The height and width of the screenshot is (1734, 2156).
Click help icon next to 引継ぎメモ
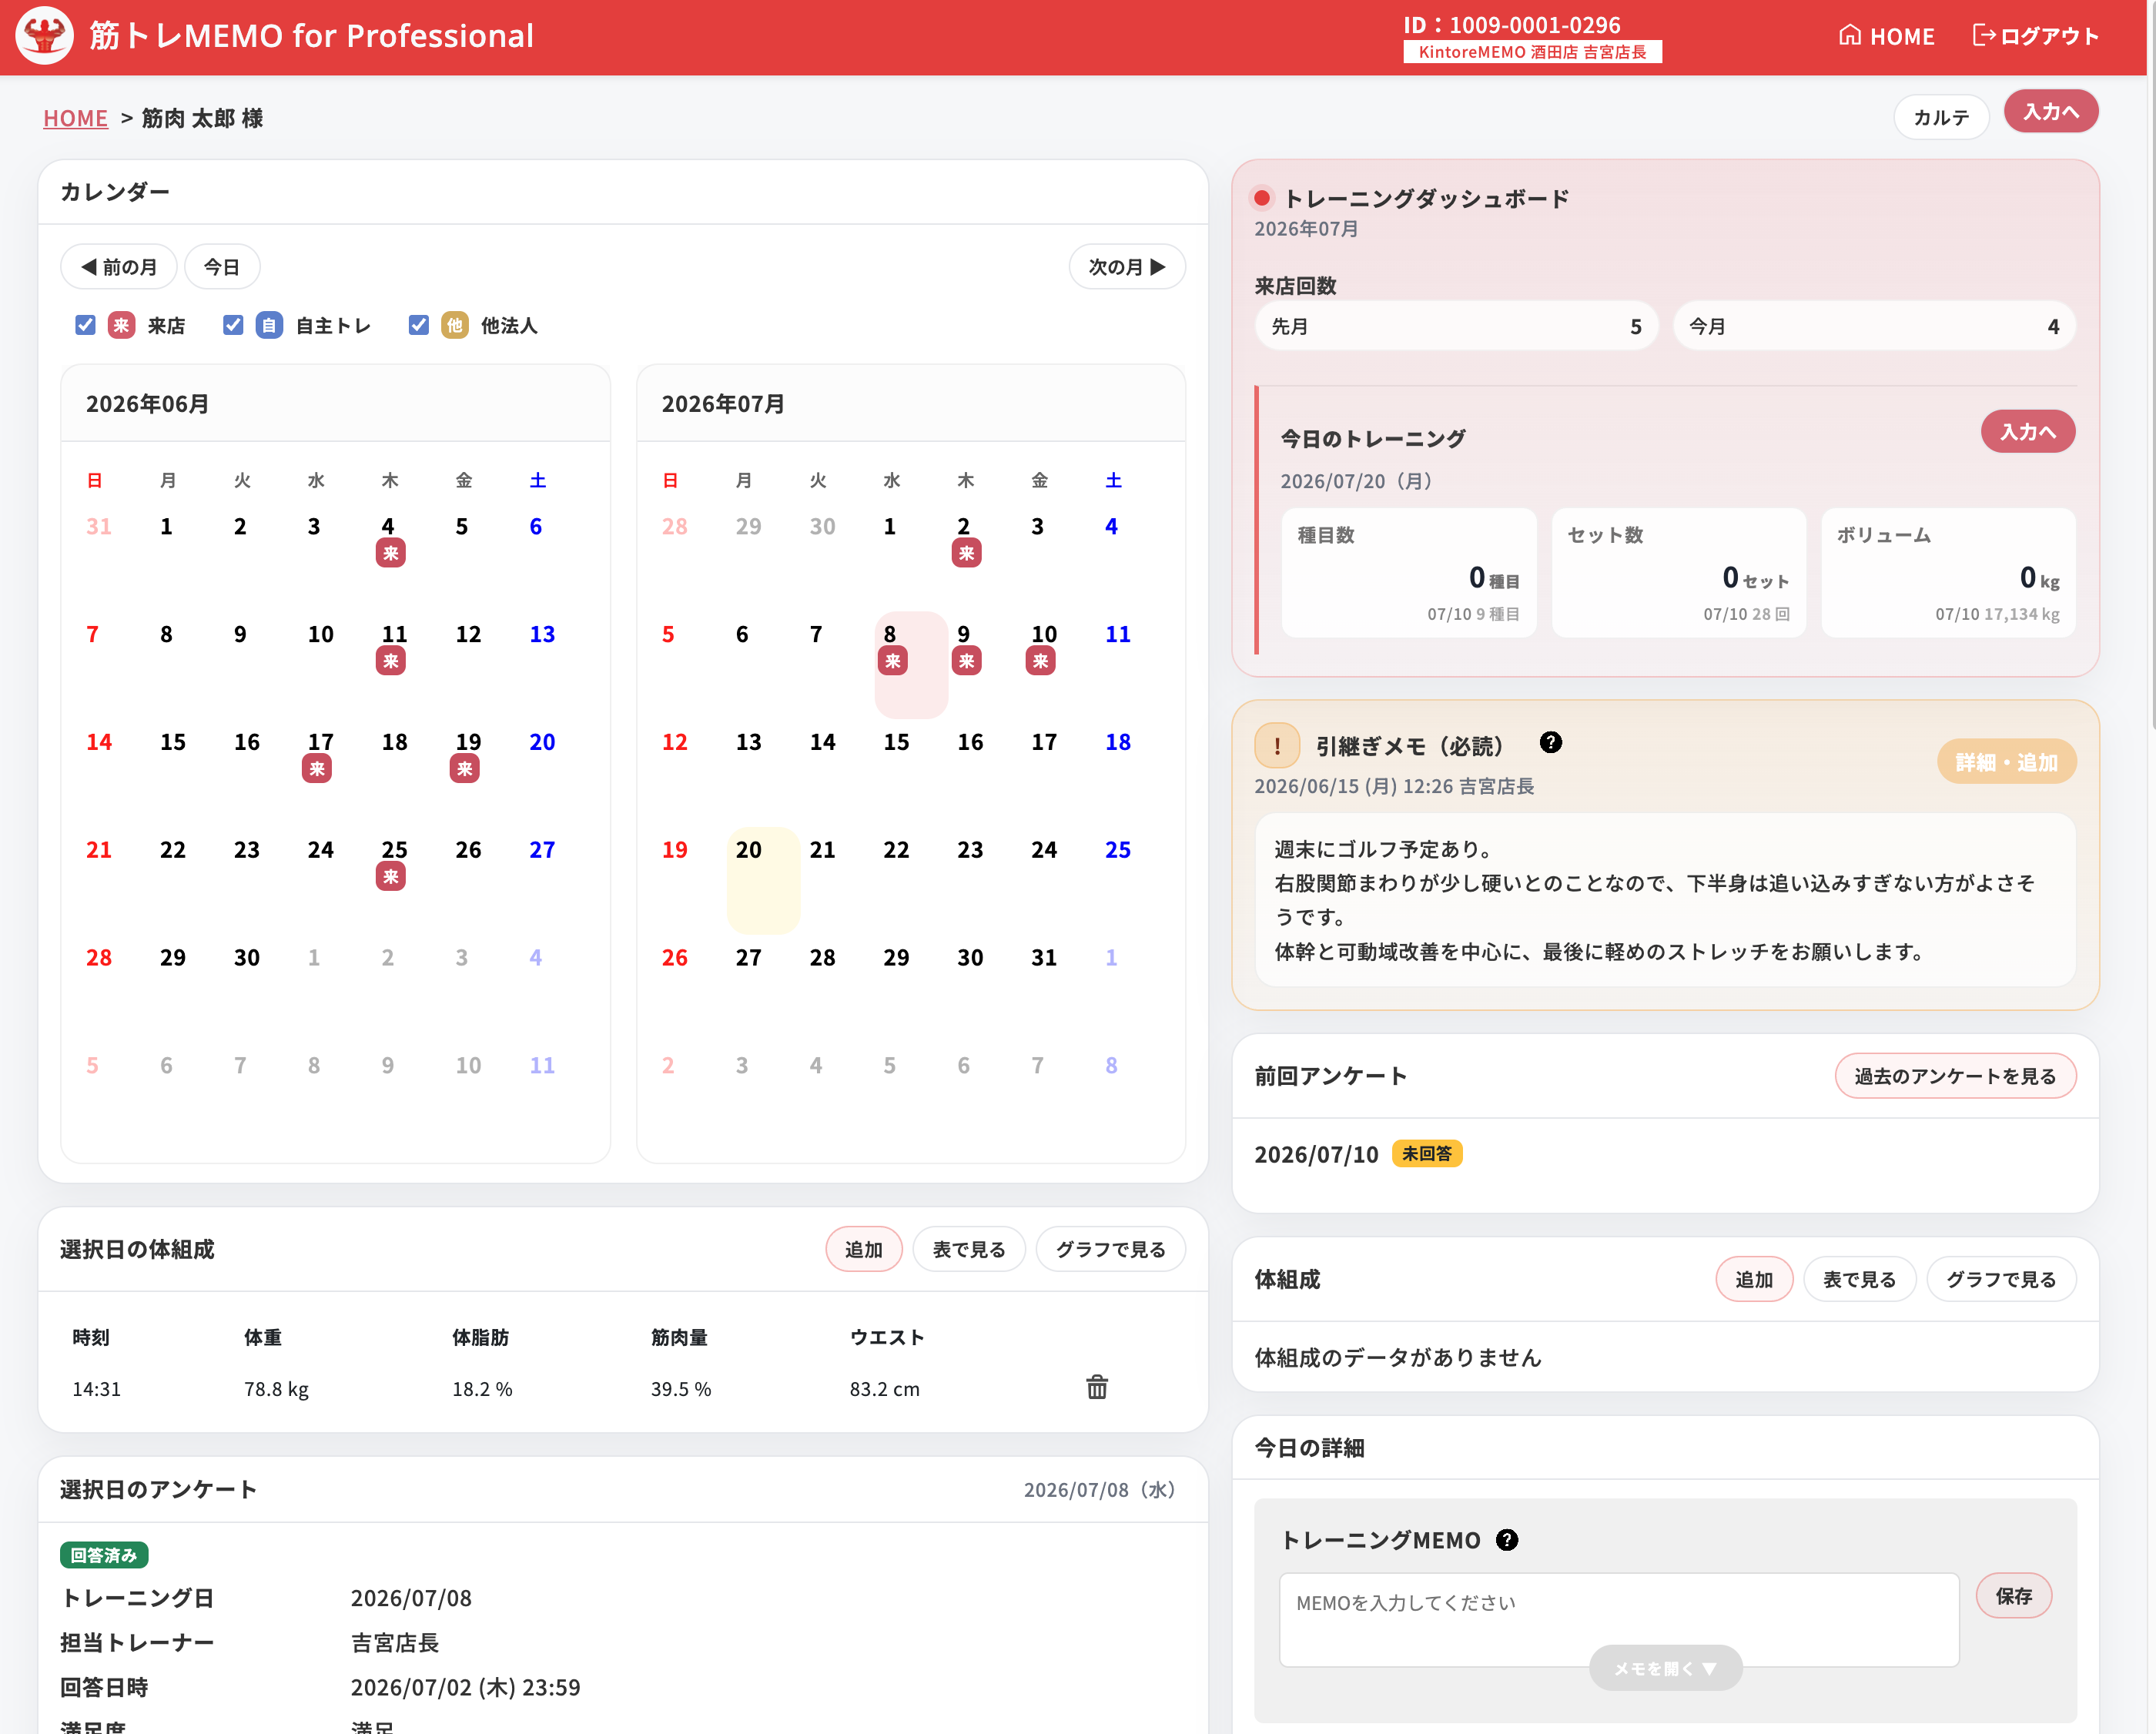point(1550,743)
